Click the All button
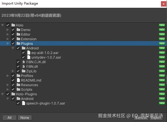The image size is (167, 122). pyautogui.click(x=10, y=117)
